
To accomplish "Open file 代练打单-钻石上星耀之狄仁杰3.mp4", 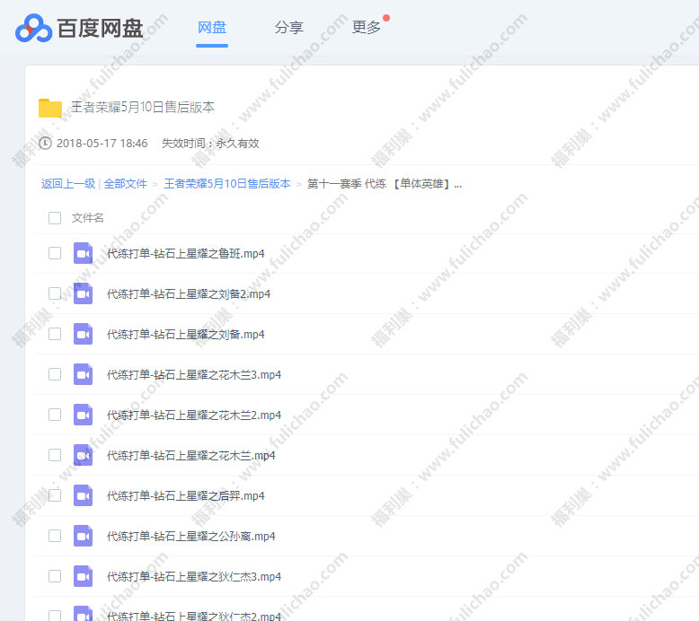I will point(194,577).
